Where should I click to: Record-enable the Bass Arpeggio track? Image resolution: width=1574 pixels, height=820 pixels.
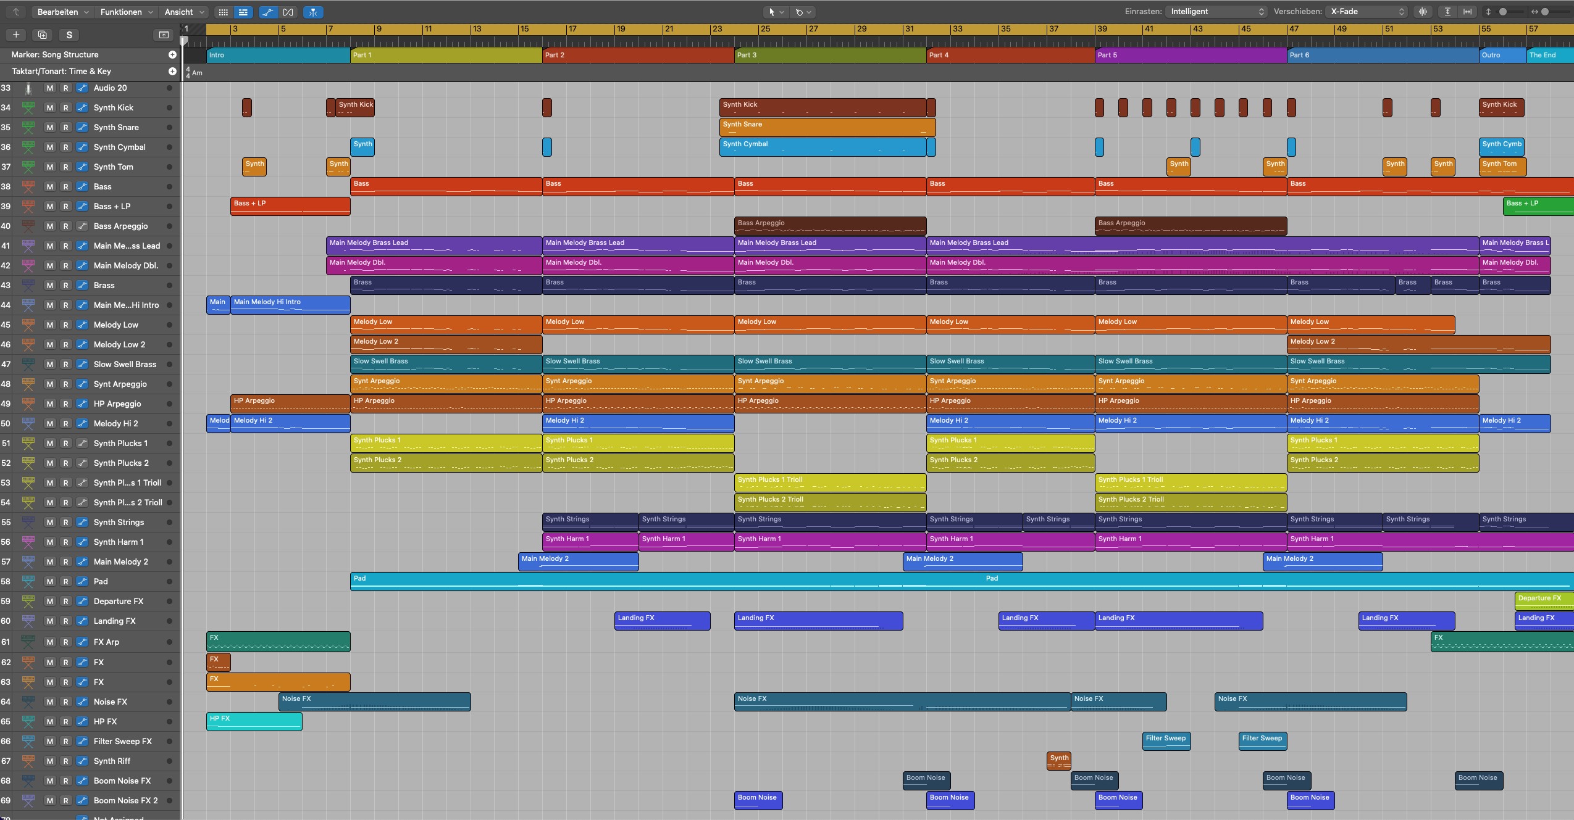65,226
